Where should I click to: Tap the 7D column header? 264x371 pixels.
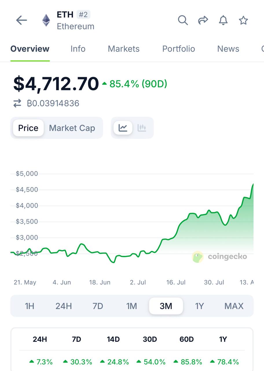[x=76, y=339]
